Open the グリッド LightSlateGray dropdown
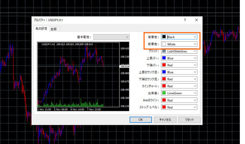 click(179, 51)
